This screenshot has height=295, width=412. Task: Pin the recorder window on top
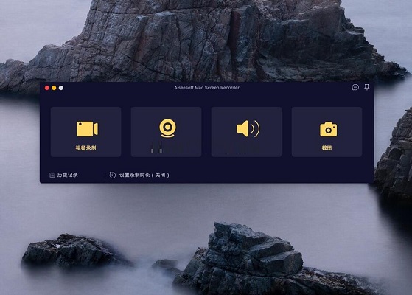point(367,87)
